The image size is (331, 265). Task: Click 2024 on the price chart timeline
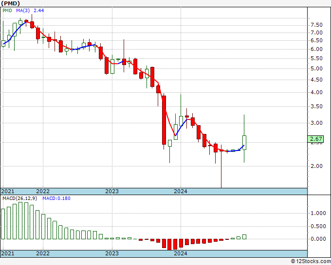[181, 191]
